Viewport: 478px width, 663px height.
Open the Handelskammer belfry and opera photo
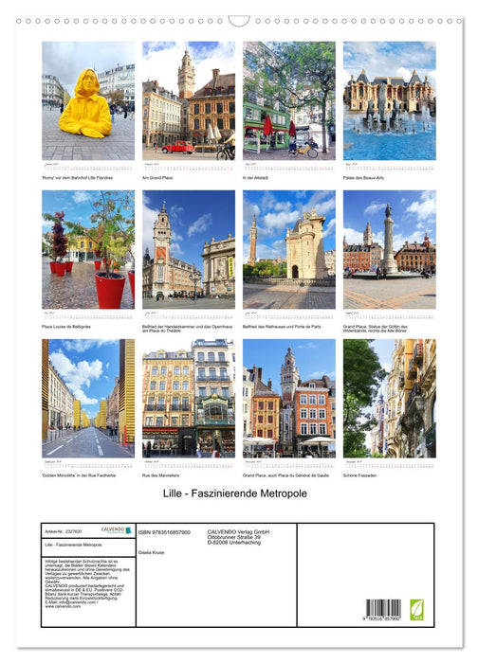click(189, 249)
